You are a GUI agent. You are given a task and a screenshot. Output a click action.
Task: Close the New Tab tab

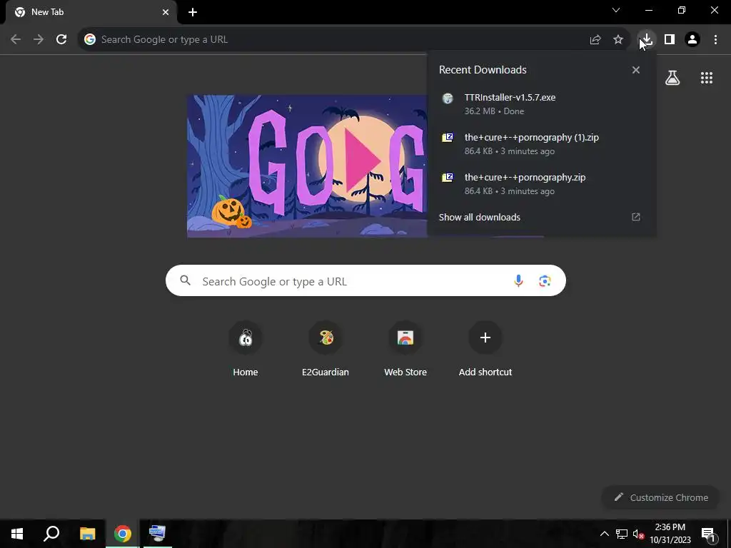(x=166, y=12)
